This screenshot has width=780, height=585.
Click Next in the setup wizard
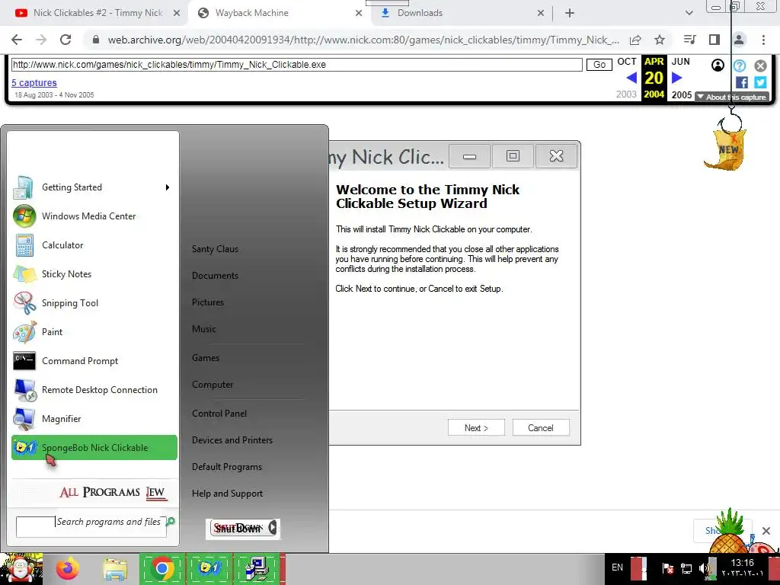pos(476,428)
